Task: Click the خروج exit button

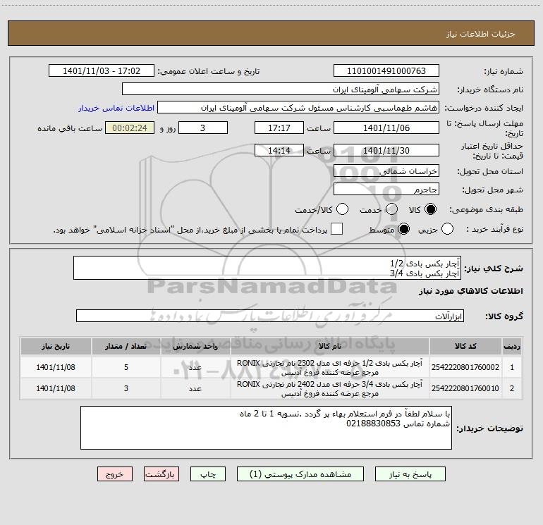Action: point(115,474)
